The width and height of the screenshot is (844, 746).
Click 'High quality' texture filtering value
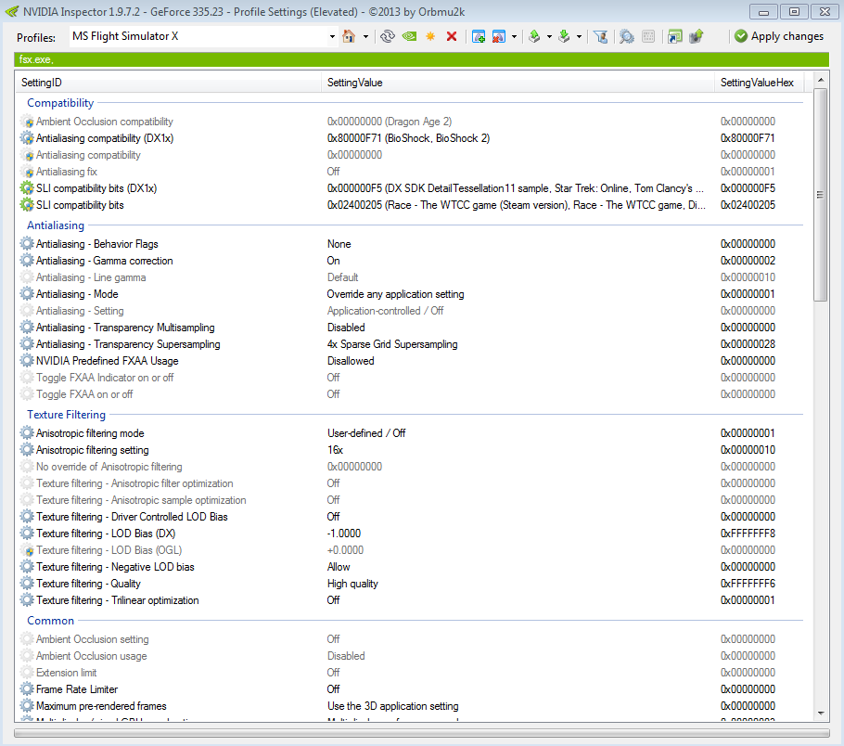[352, 584]
